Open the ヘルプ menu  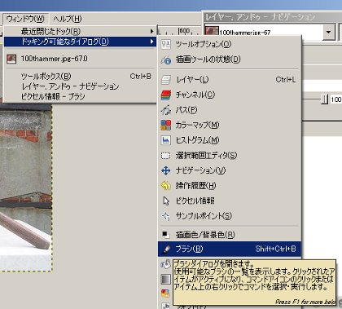[68, 19]
